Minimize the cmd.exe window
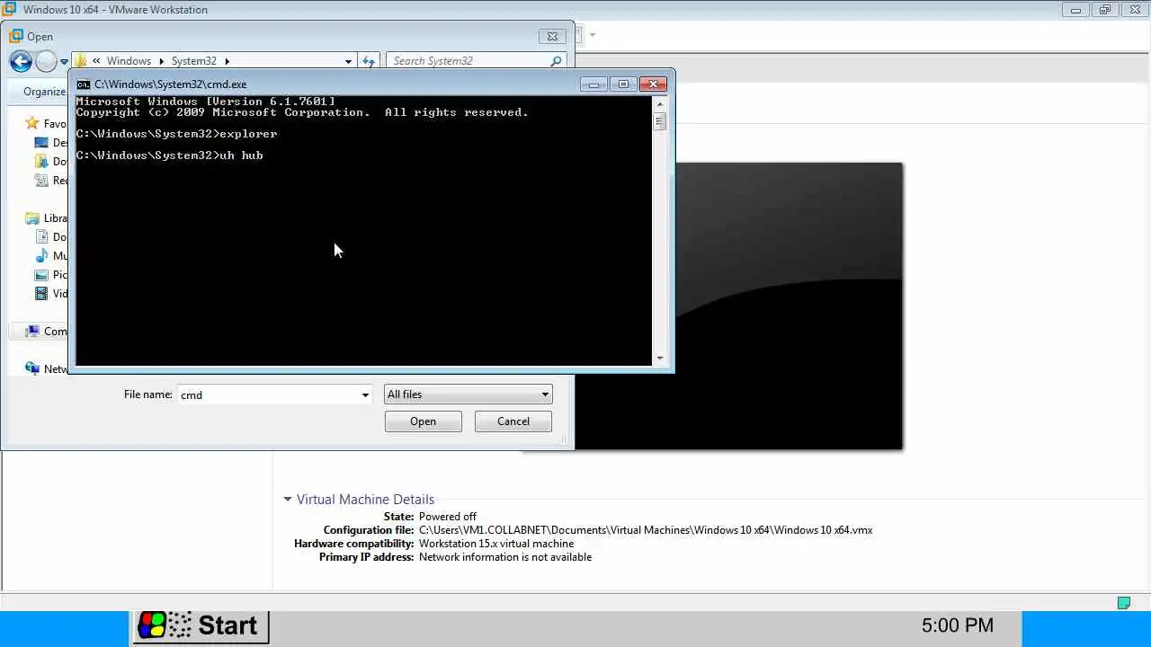1151x647 pixels. tap(593, 84)
